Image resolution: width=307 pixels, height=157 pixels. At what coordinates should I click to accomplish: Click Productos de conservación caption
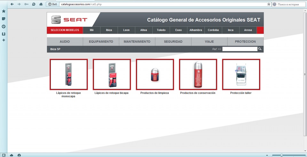pos(198,93)
